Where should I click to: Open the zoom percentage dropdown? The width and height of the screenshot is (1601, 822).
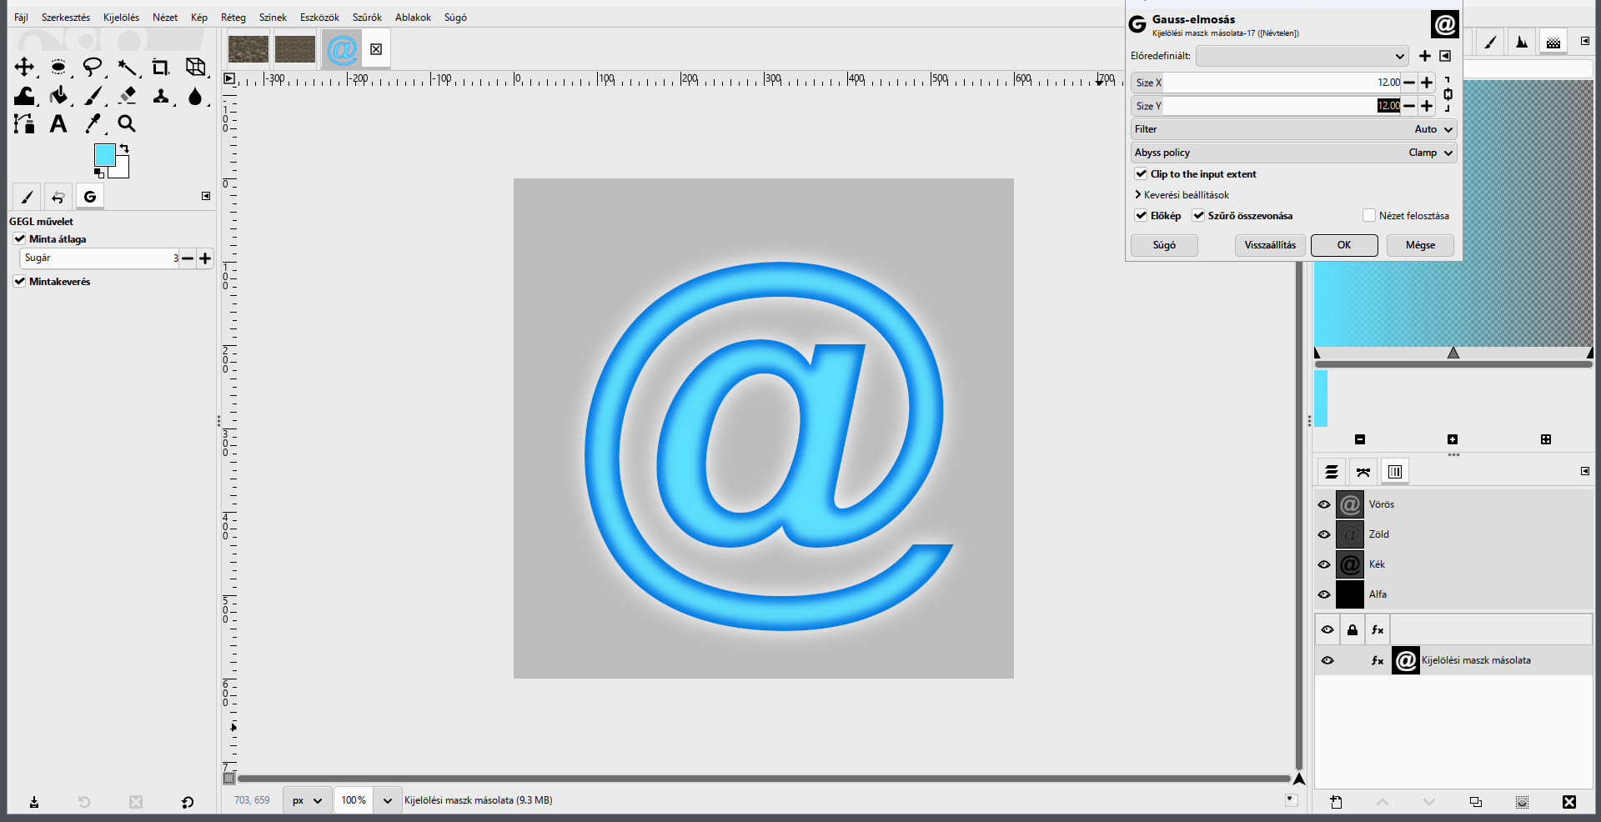point(387,800)
